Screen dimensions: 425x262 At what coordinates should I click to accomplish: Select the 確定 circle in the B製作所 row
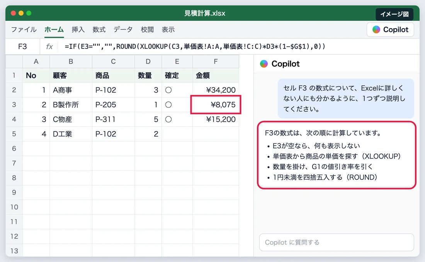(x=168, y=105)
